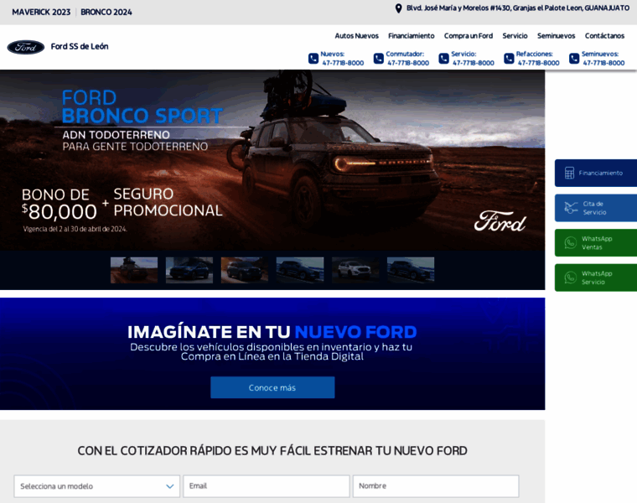This screenshot has height=503, width=637.
Task: Click the Conoce más button
Action: point(272,387)
